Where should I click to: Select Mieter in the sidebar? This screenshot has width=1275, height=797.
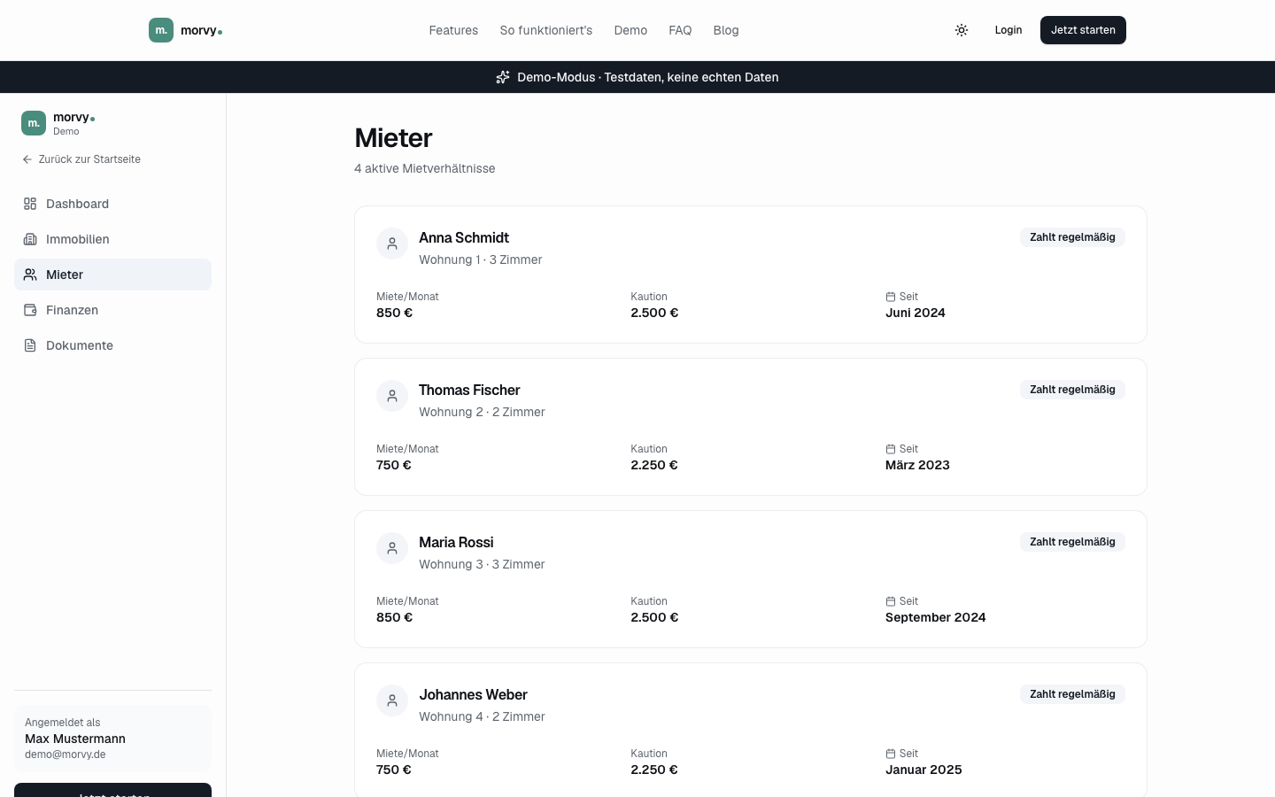tap(112, 275)
